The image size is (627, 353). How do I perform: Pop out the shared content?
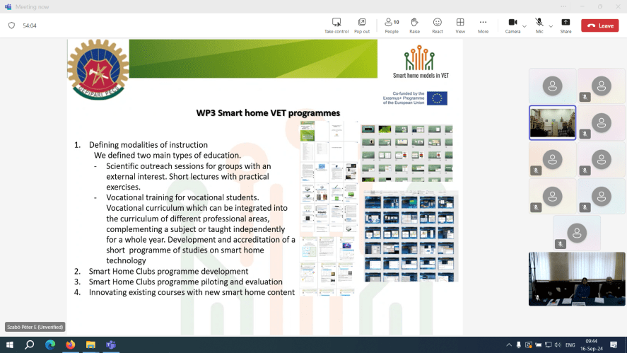tap(362, 25)
